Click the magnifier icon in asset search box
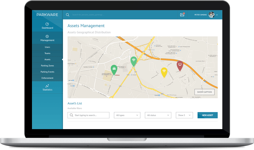This screenshot has height=150, width=254. (x=71, y=115)
